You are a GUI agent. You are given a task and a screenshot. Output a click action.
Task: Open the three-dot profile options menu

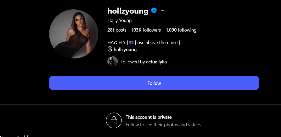pyautogui.click(x=162, y=11)
